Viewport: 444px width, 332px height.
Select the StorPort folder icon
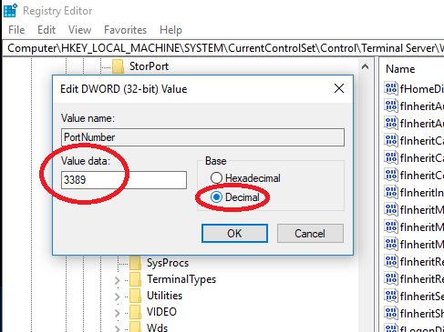tap(118, 66)
